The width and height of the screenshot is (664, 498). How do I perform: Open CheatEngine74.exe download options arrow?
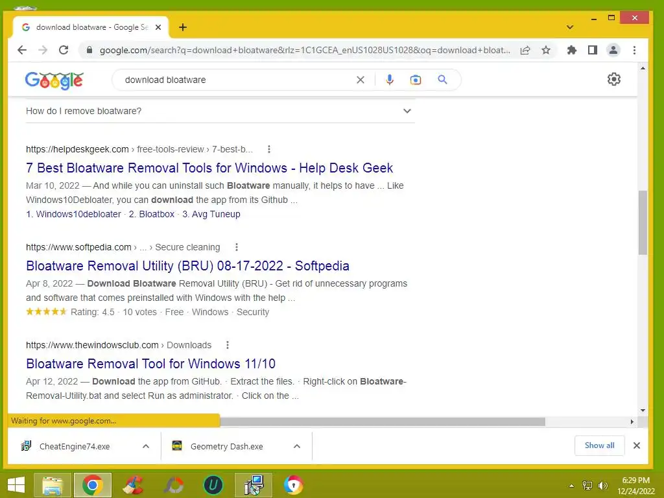(146, 446)
